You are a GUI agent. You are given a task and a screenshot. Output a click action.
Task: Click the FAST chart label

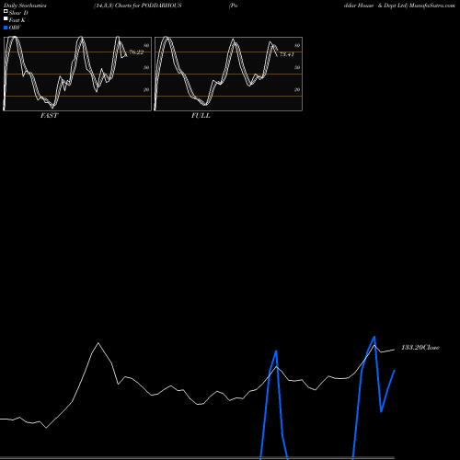49,116
